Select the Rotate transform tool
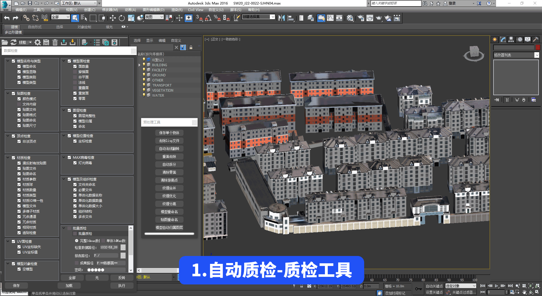The image size is (542, 296). pos(122,18)
